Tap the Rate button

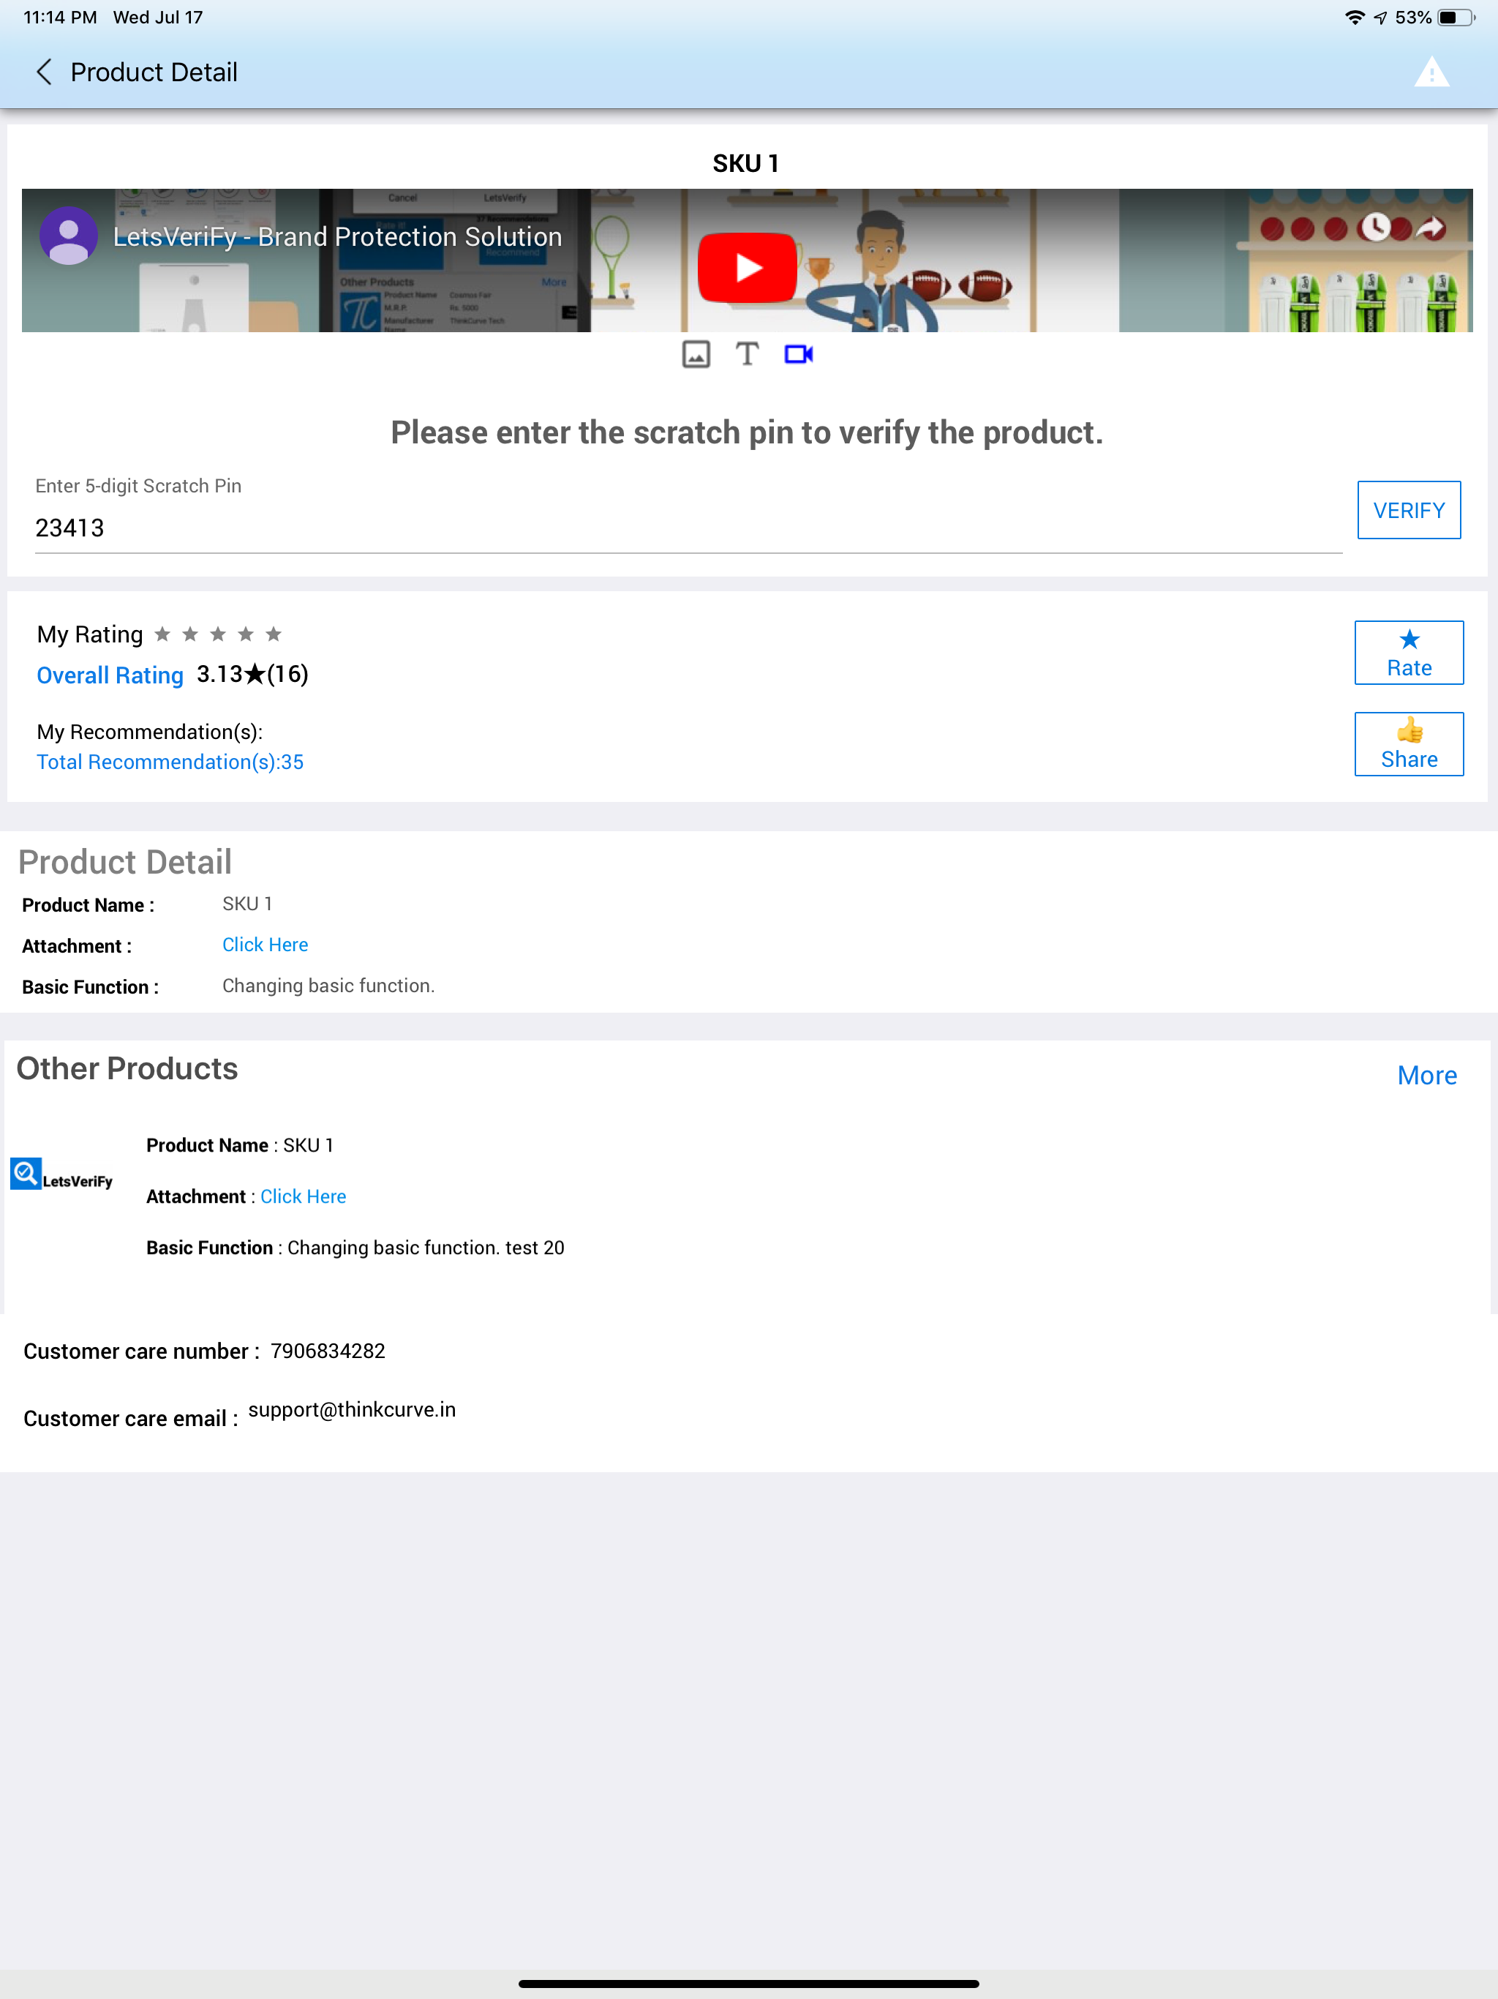click(1409, 653)
